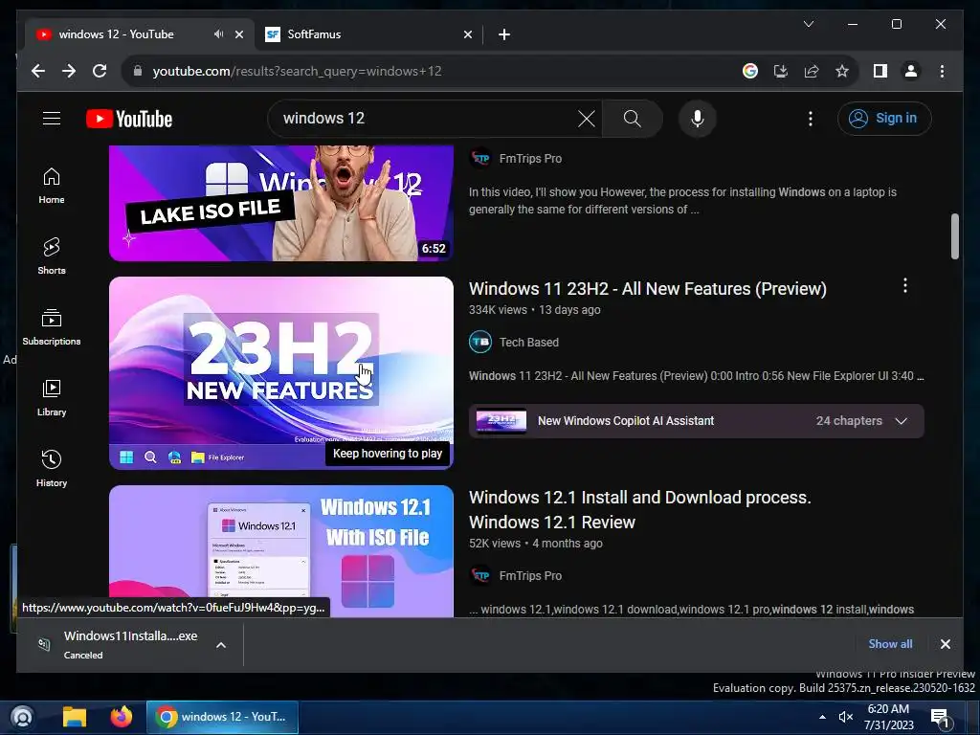The image size is (980, 735).
Task: Open the Windows 12.1 With ISO File thumbnail
Action: click(281, 551)
